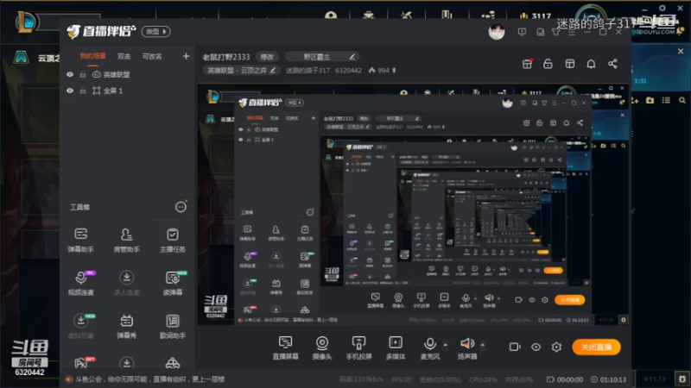
Task: Open the League client settings gear
Action: (x=662, y=8)
